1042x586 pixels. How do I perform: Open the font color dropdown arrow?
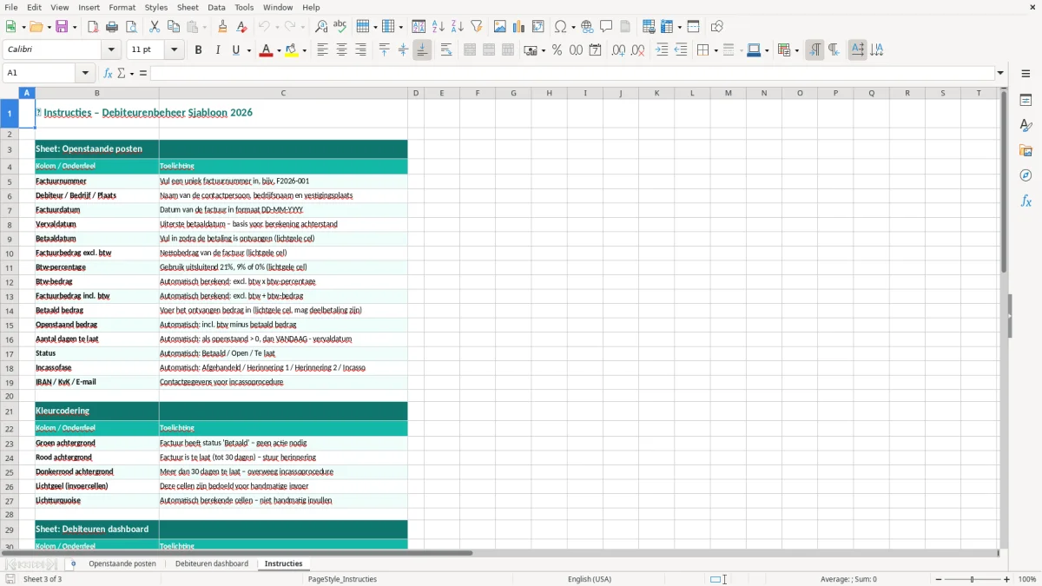[278, 50]
